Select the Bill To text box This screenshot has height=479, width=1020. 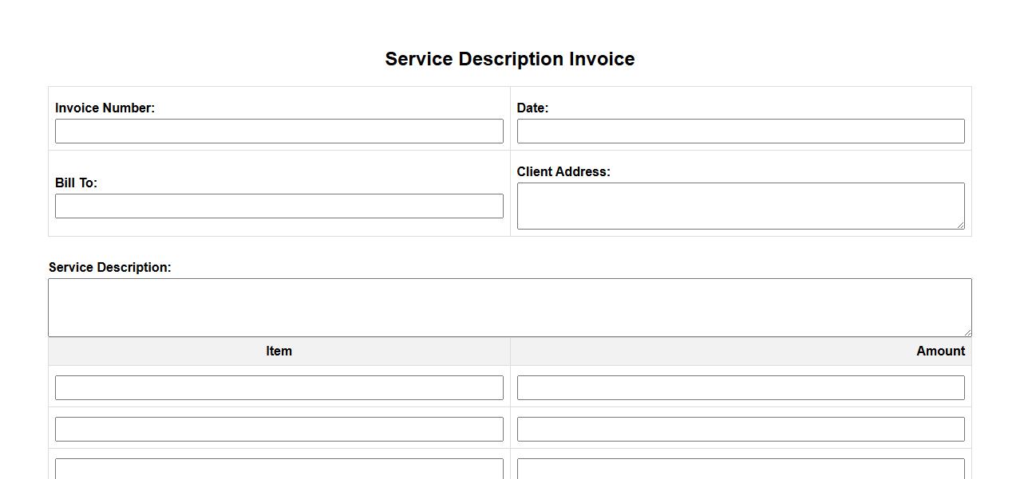(x=279, y=206)
